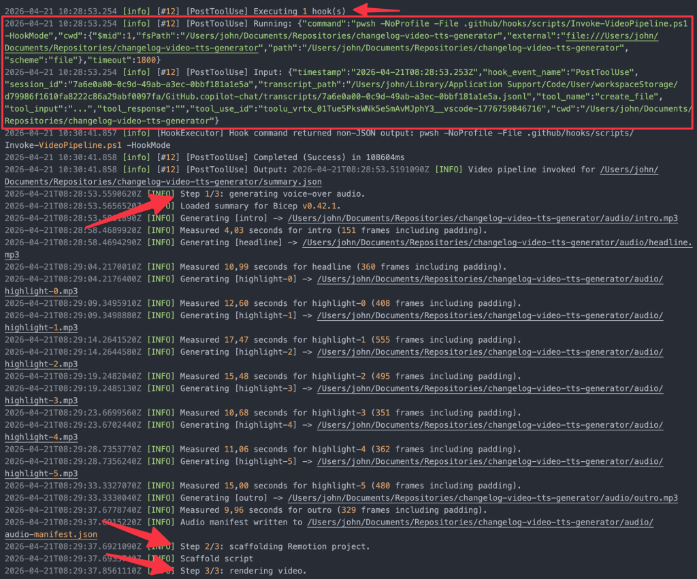Click the highlight-4.mp3 file link
This screenshot has height=579, width=697.
click(x=41, y=437)
